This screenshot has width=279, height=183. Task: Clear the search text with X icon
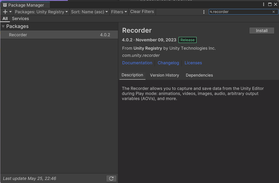pyautogui.click(x=274, y=12)
